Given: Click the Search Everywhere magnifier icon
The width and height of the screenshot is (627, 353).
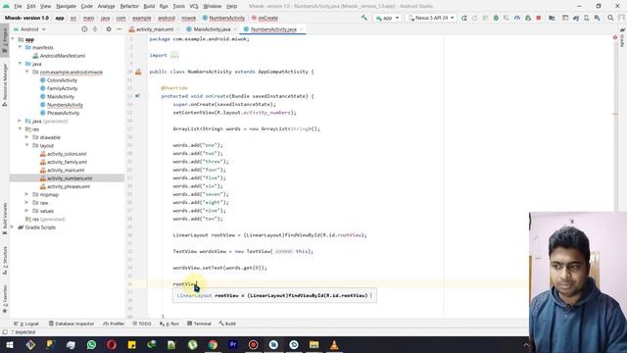Looking at the screenshot, I should pyautogui.click(x=610, y=18).
